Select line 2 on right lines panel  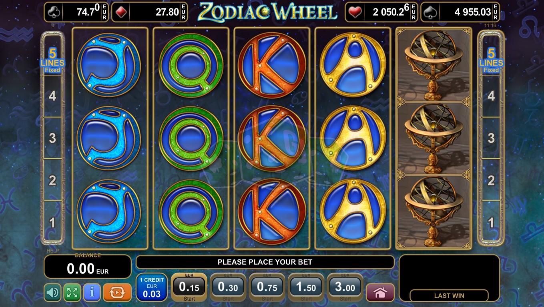[x=491, y=180]
